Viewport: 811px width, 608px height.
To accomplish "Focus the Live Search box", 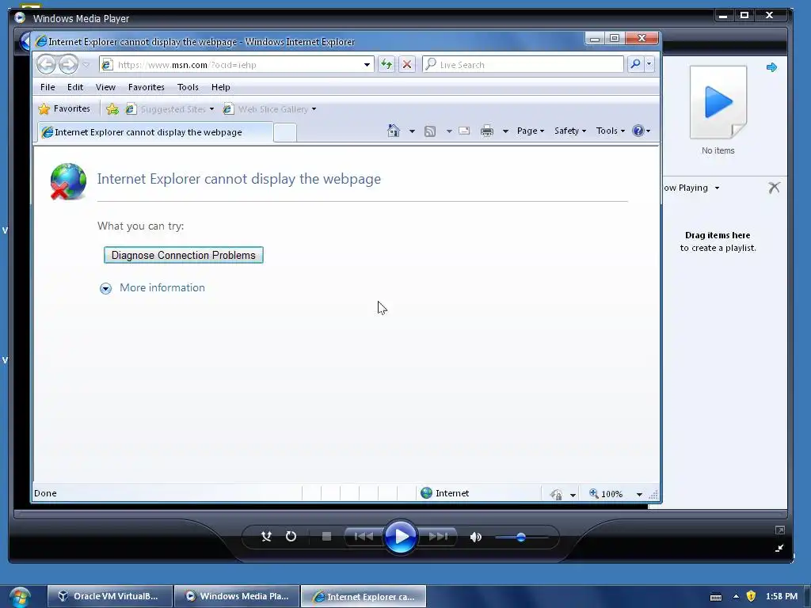I will [x=523, y=65].
